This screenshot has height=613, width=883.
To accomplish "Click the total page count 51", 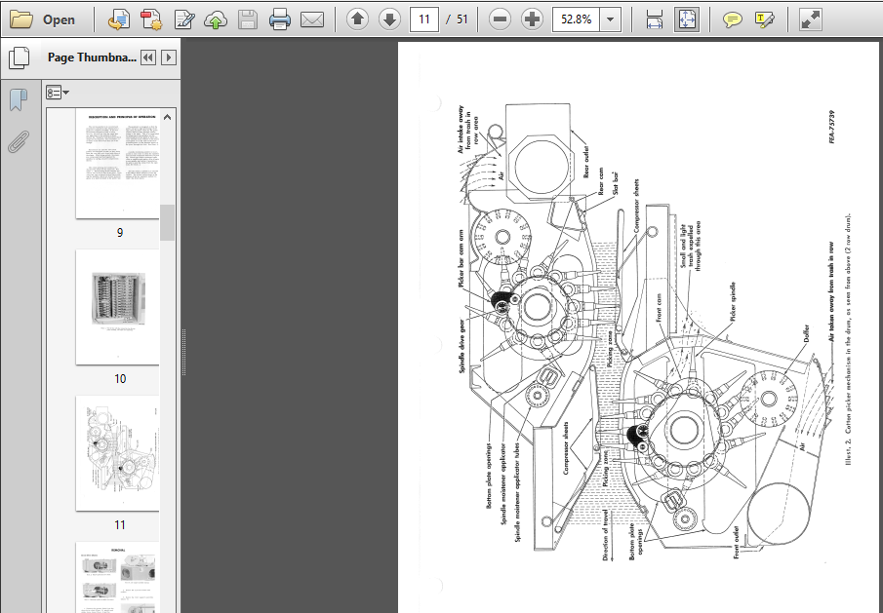I will click(x=462, y=19).
